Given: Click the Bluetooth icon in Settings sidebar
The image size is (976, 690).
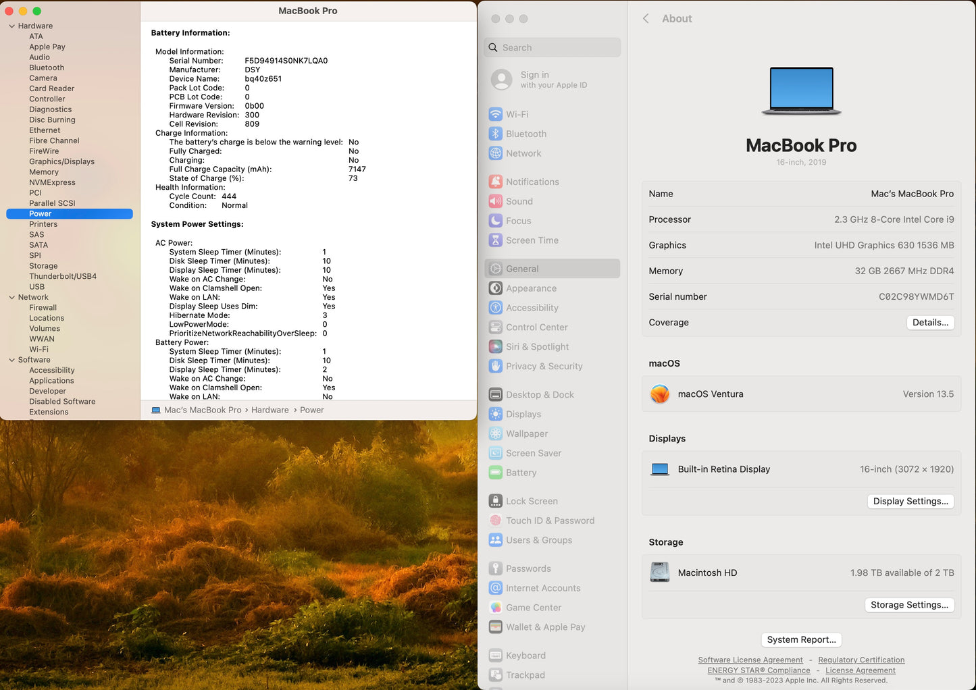Looking at the screenshot, I should pyautogui.click(x=495, y=134).
